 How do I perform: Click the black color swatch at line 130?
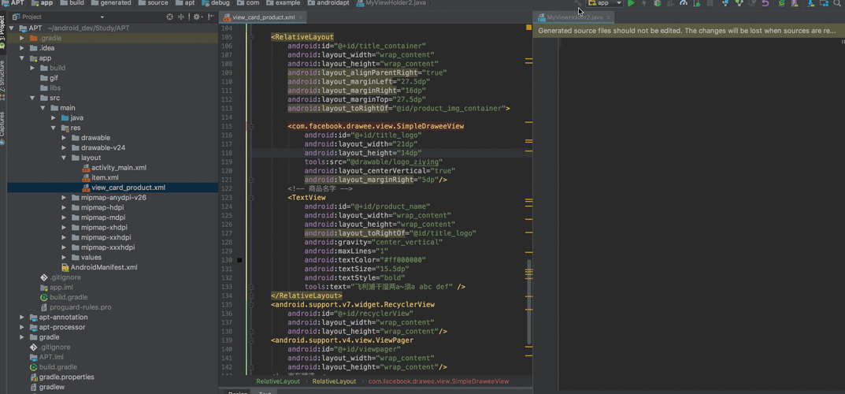[240, 260]
